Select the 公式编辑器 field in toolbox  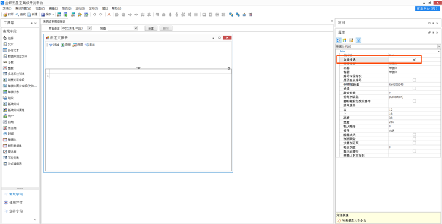12,164
